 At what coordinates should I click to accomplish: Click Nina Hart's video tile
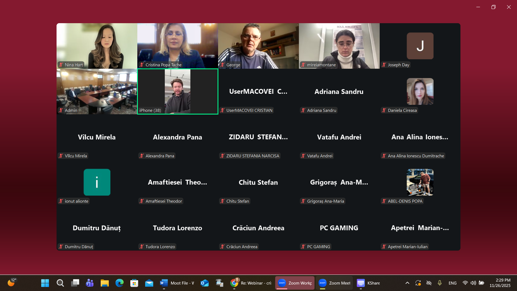click(x=97, y=46)
